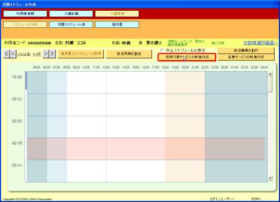Click 保険対象サービスの新規作成 button
The height and width of the screenshot is (202, 280).
click(x=187, y=57)
